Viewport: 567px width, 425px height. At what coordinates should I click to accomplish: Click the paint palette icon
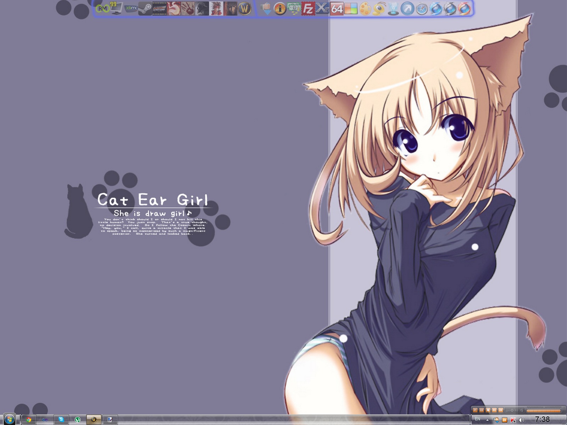pyautogui.click(x=365, y=9)
